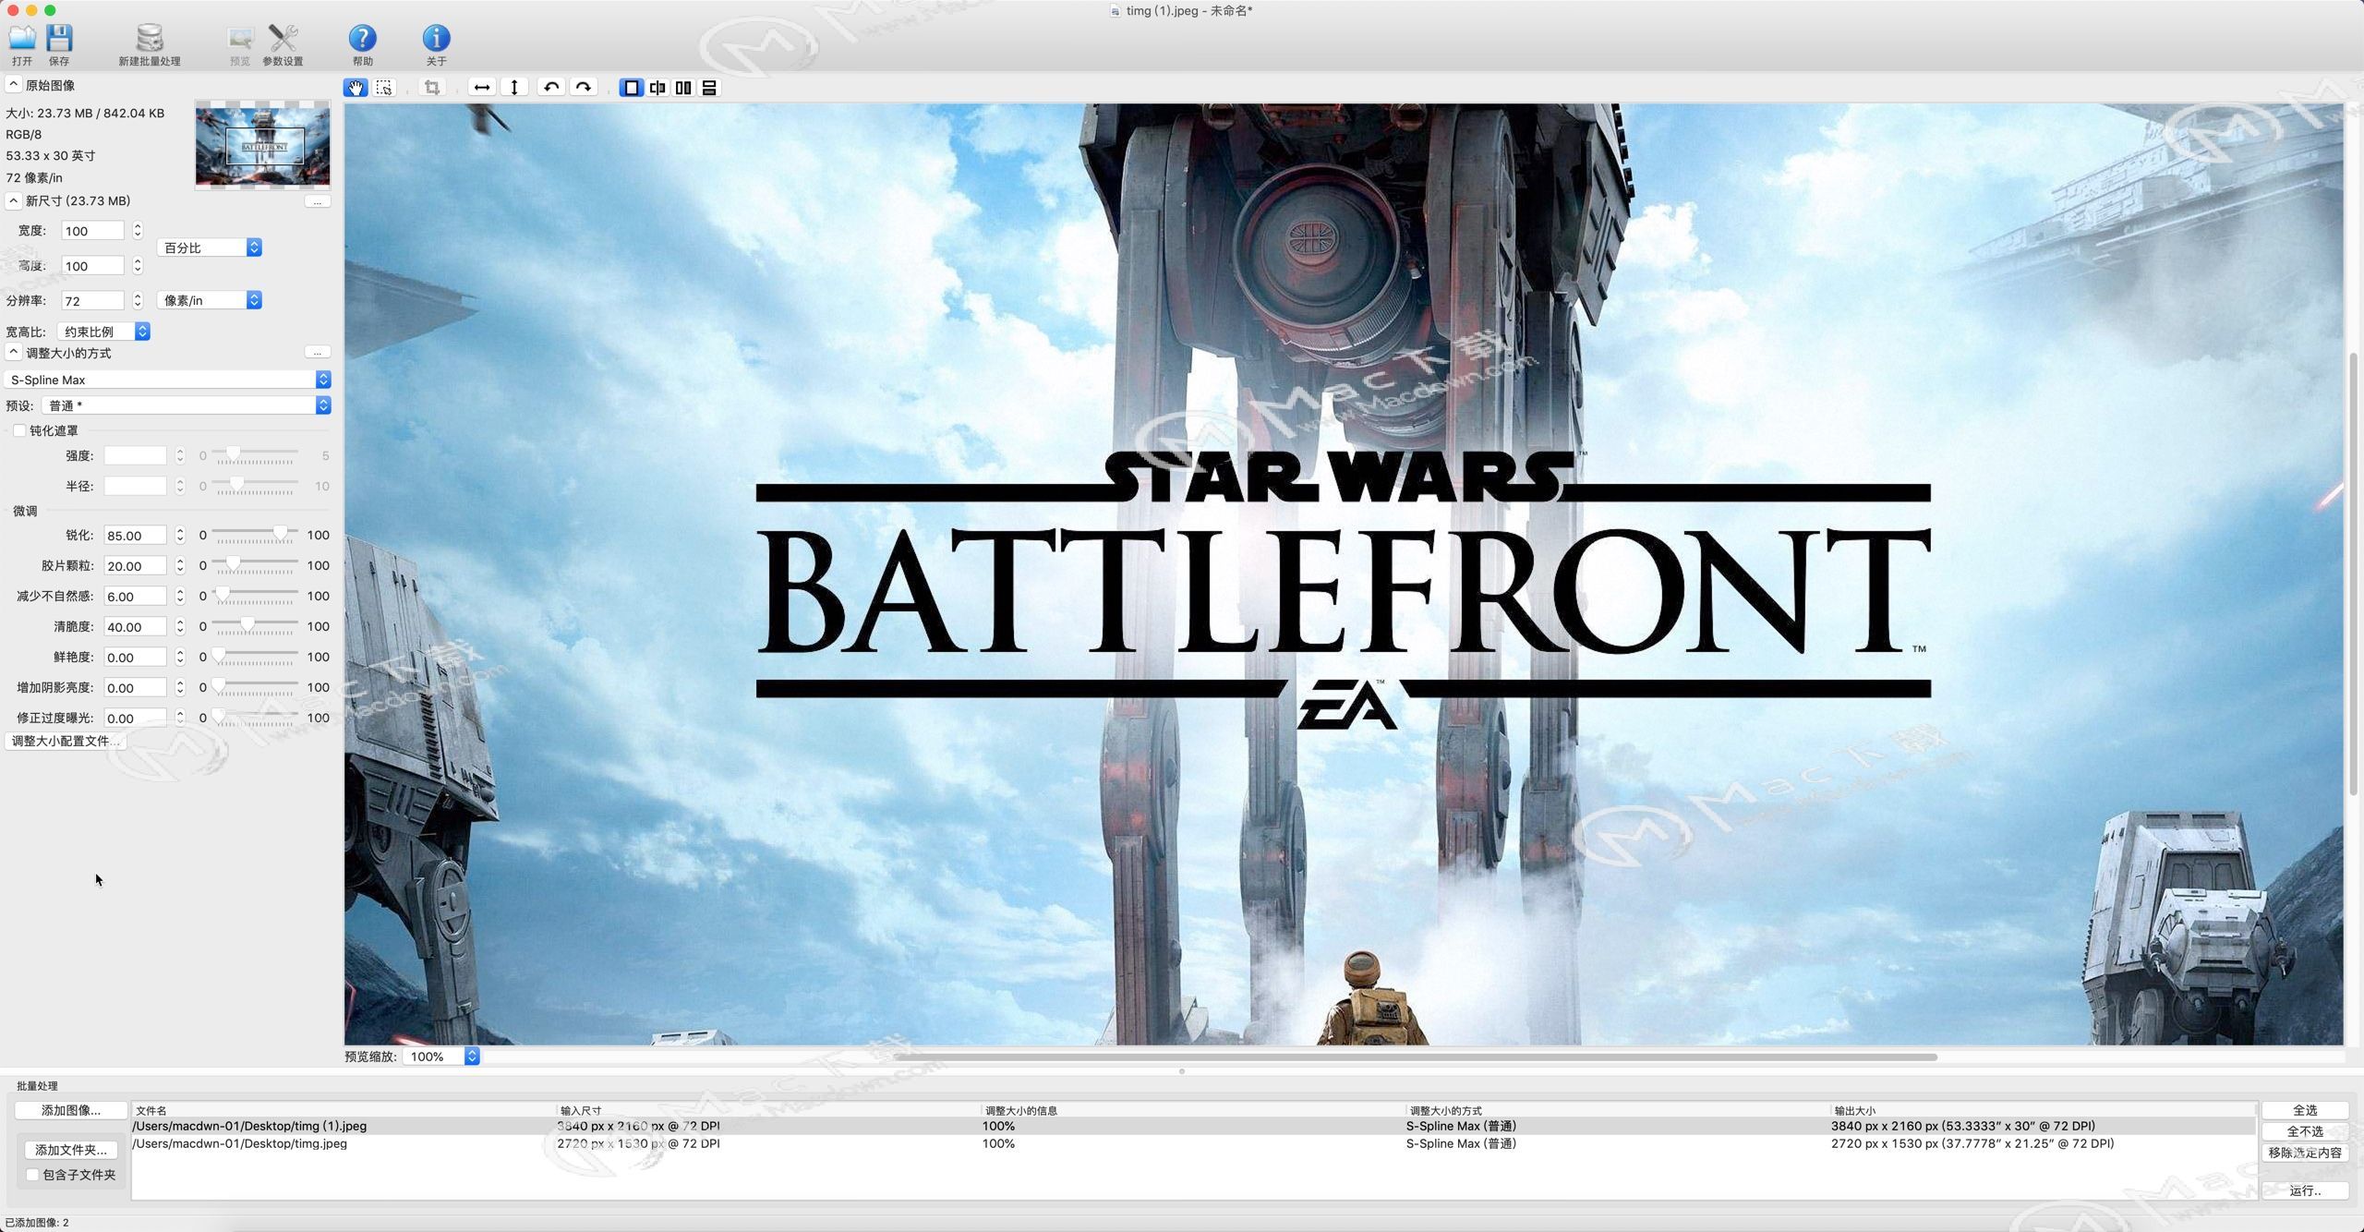Image resolution: width=2364 pixels, height=1232 pixels.
Task: Switch to top-bottom stacked preview view
Action: (709, 88)
